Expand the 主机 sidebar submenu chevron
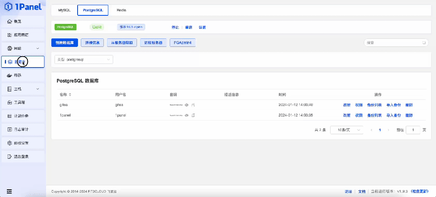This screenshot has height=197, width=436. (x=38, y=89)
